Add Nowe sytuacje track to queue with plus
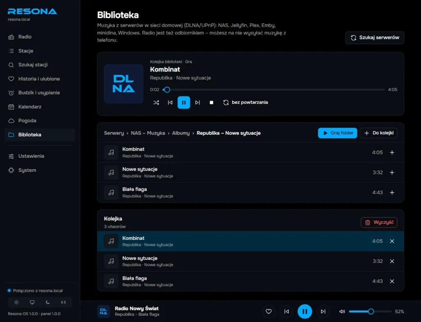This screenshot has width=421, height=322. (x=392, y=172)
